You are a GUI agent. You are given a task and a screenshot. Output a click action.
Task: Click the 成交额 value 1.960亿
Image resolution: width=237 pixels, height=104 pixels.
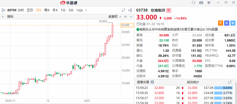(230, 40)
